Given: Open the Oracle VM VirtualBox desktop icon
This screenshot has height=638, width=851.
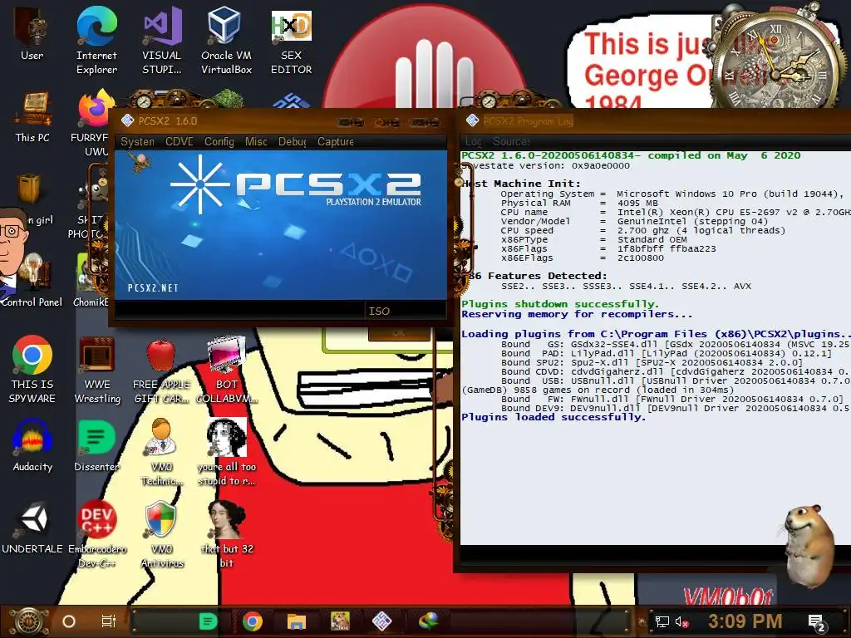Looking at the screenshot, I should pyautogui.click(x=226, y=41).
